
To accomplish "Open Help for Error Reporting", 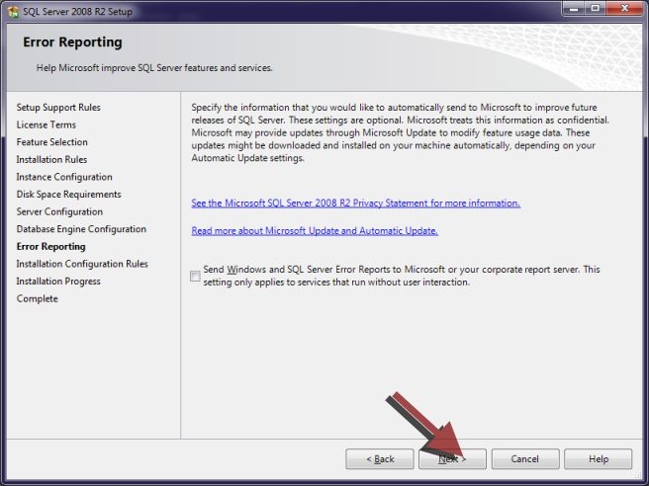I will tap(599, 458).
